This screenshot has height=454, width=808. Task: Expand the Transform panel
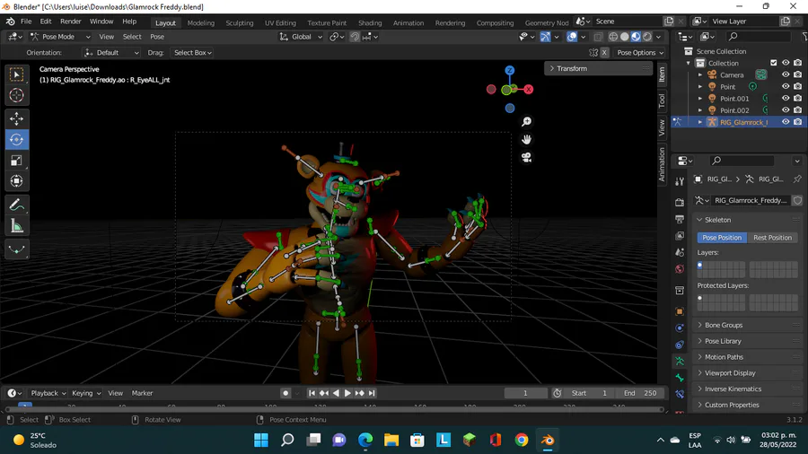[x=598, y=68]
